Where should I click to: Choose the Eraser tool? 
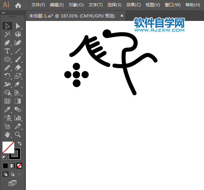[x=18, y=68]
